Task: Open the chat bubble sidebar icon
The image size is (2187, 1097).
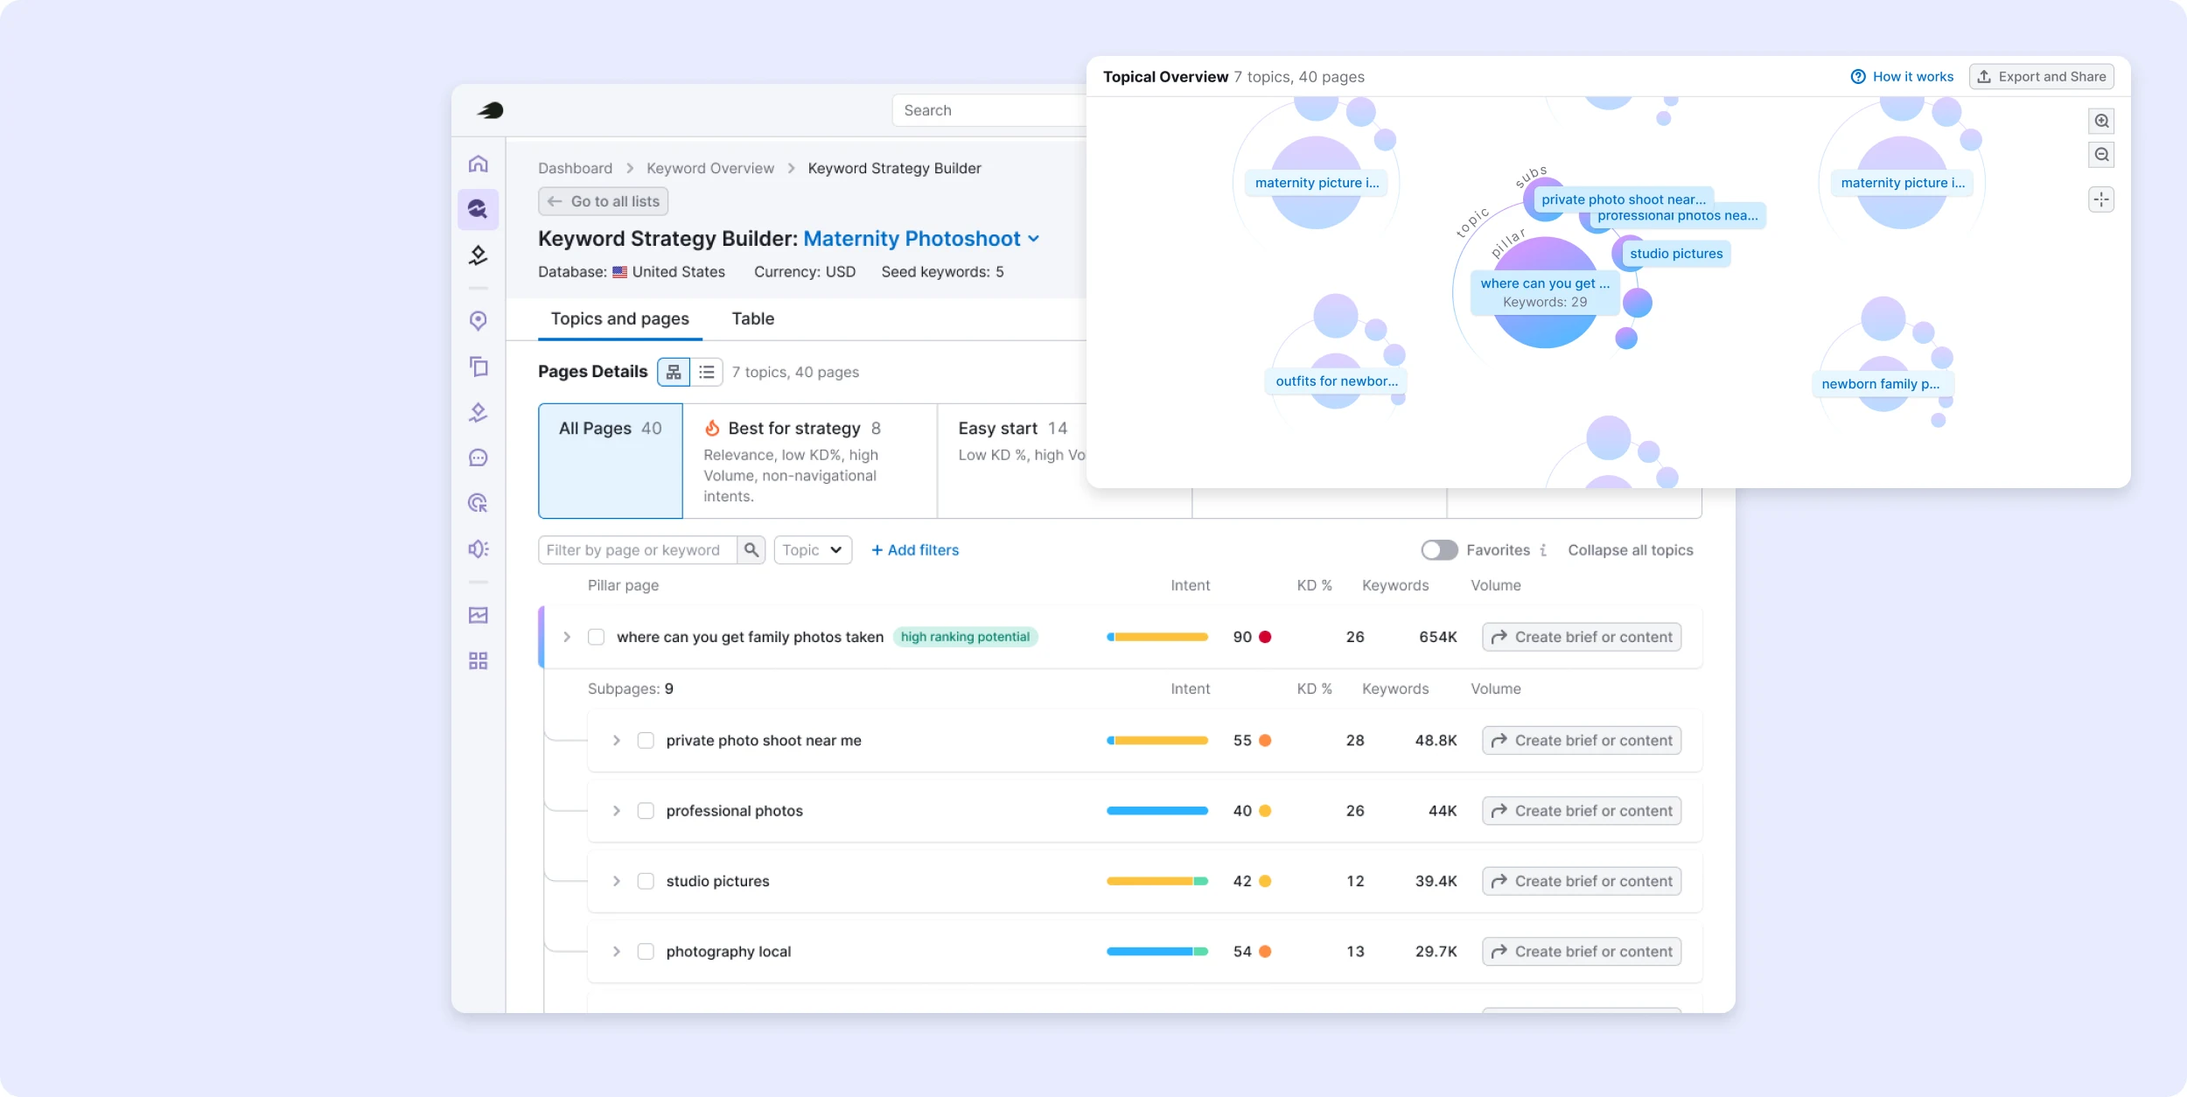Action: point(478,458)
